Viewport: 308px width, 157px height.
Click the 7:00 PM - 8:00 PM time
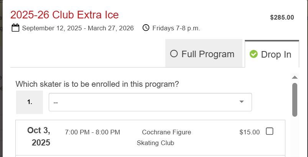tap(92, 132)
